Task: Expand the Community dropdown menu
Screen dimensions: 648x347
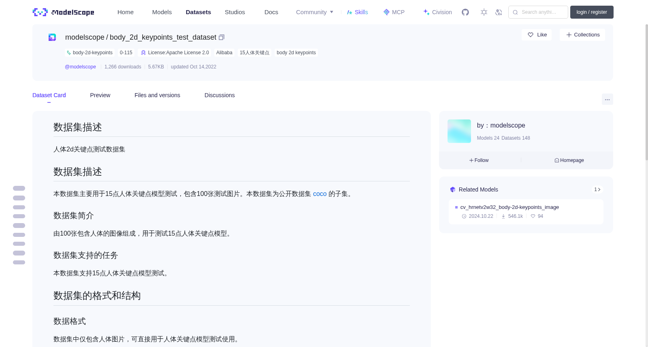Action: 315,12
